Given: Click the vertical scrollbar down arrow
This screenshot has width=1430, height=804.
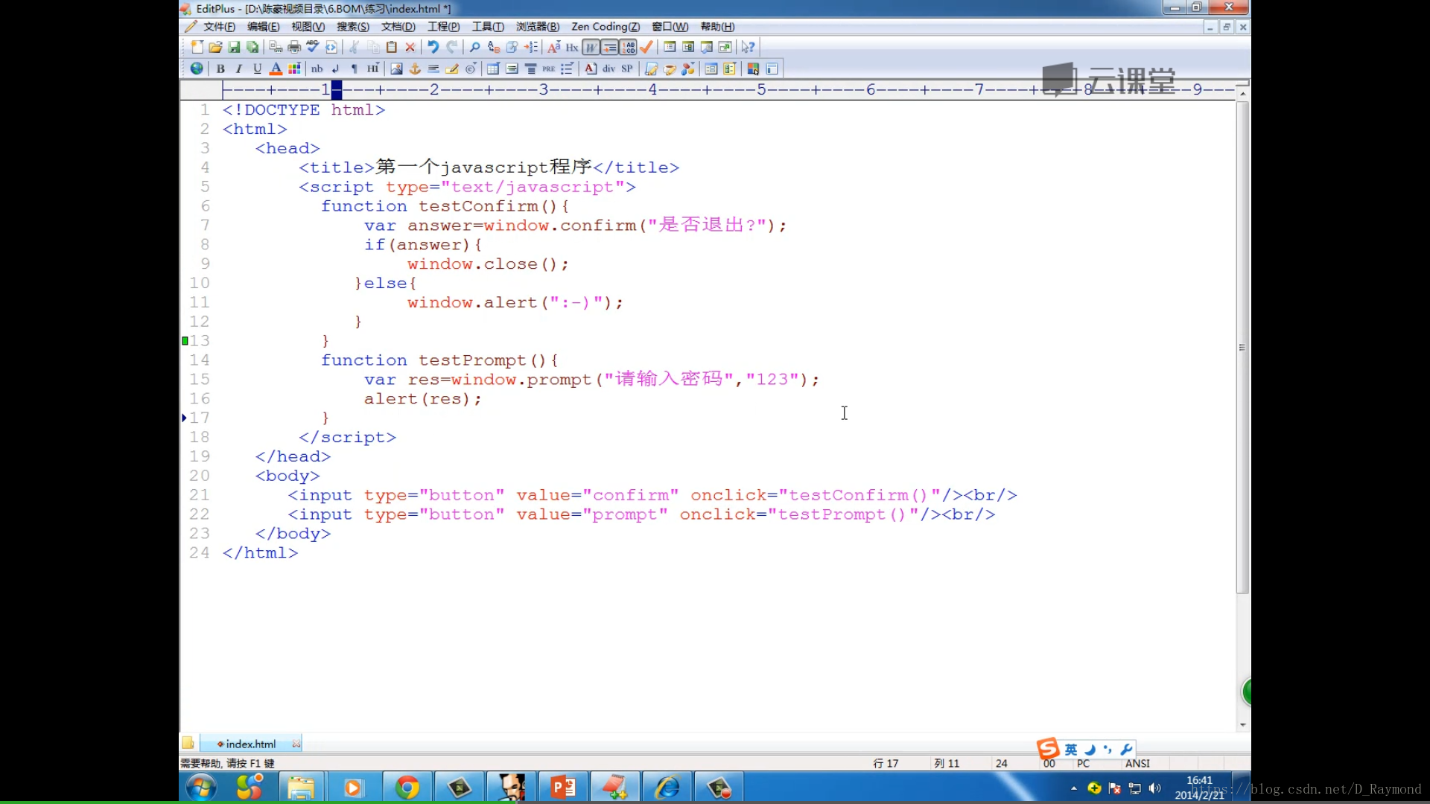Looking at the screenshot, I should coord(1242,724).
